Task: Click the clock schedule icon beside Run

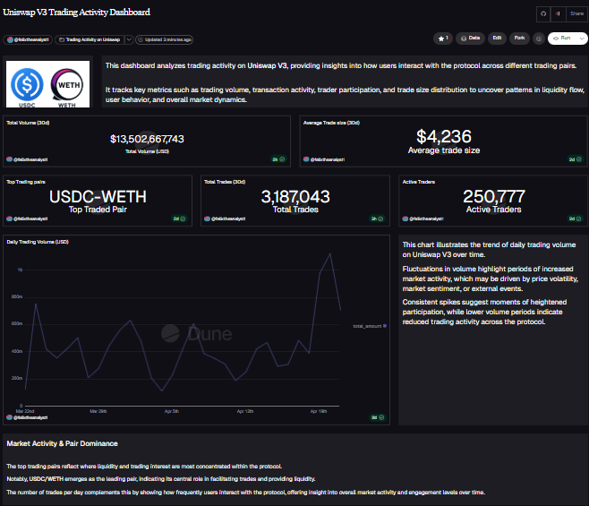Action: click(539, 39)
